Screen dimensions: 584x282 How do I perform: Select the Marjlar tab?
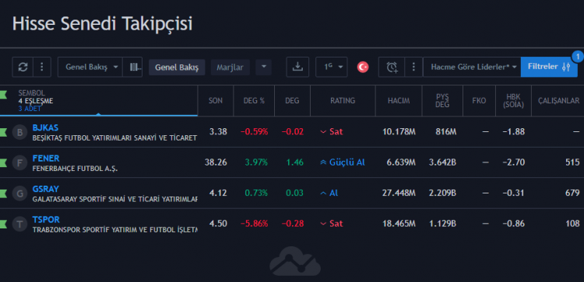pyautogui.click(x=230, y=68)
